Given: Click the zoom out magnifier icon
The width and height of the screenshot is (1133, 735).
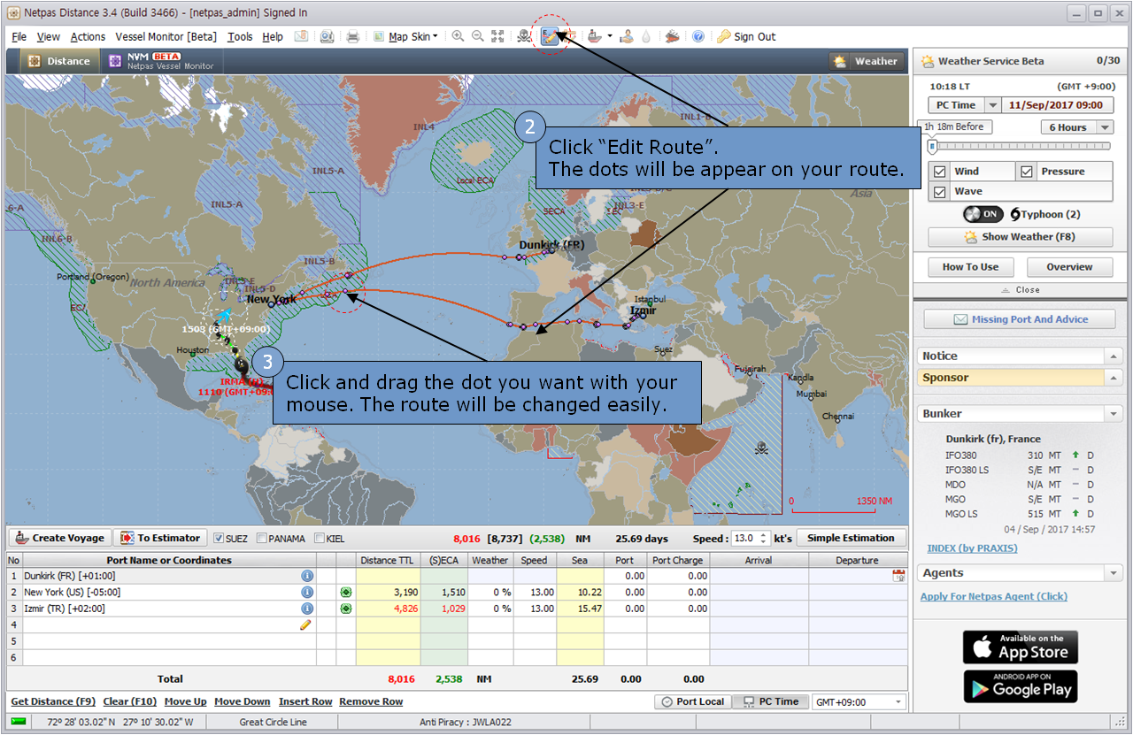Looking at the screenshot, I should 477,36.
